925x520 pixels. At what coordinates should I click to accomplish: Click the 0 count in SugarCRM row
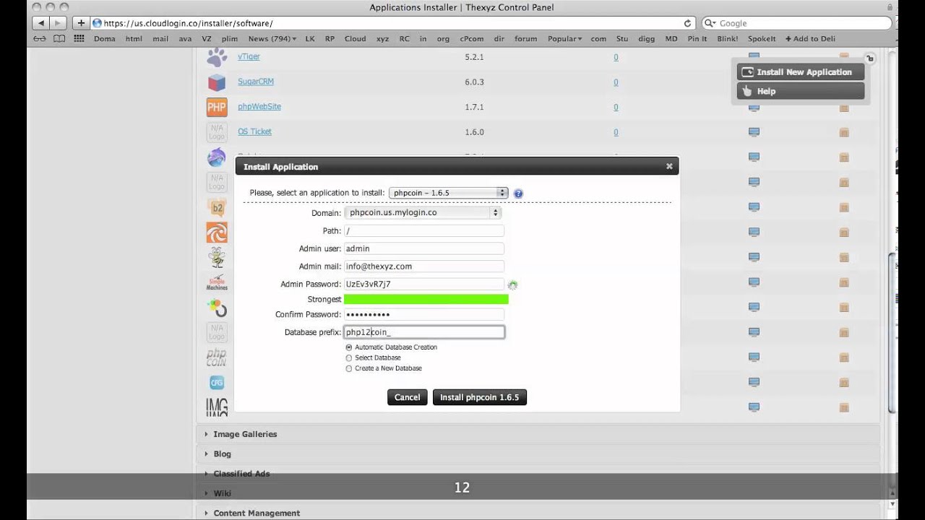pyautogui.click(x=616, y=82)
